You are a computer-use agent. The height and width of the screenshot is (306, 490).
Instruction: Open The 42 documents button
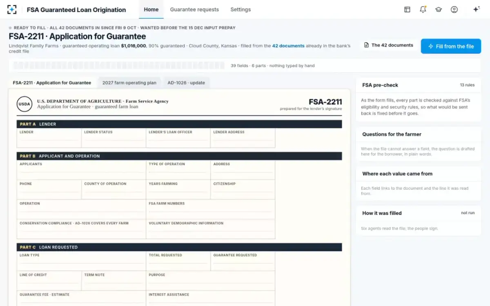pyautogui.click(x=388, y=45)
